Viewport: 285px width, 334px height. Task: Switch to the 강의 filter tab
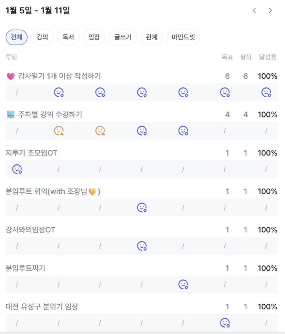(x=42, y=37)
